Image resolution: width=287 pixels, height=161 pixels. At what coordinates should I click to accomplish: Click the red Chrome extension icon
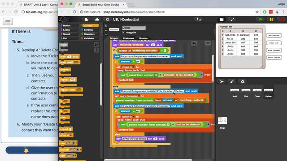[x=271, y=12]
